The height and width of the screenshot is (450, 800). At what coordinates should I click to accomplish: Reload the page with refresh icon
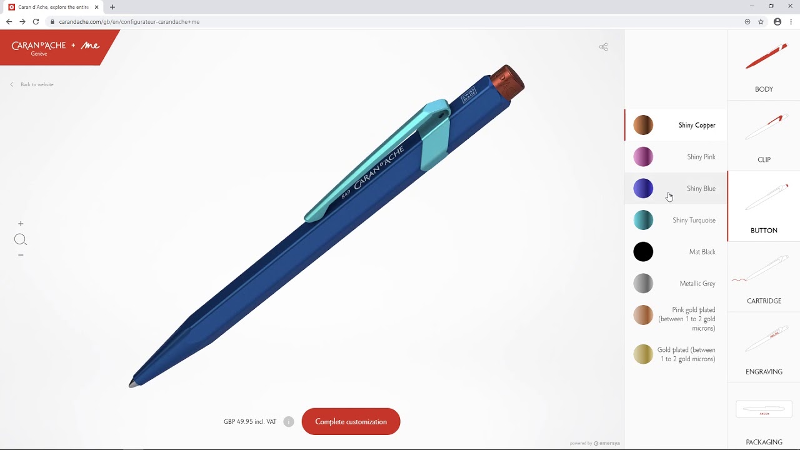[36, 21]
